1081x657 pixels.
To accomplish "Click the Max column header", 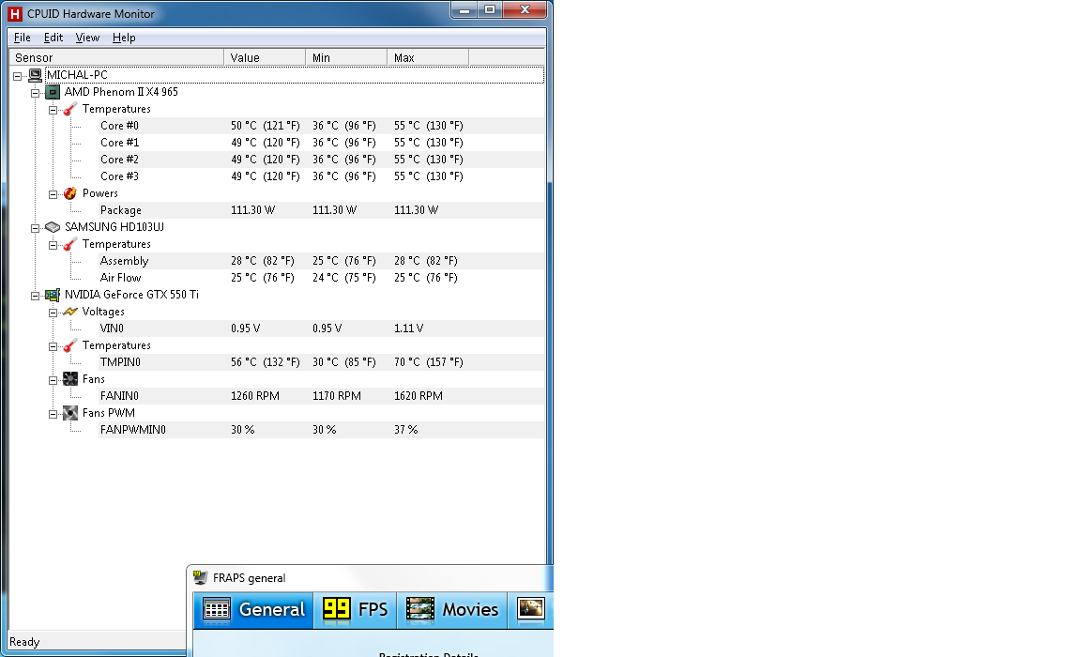I will 428,57.
